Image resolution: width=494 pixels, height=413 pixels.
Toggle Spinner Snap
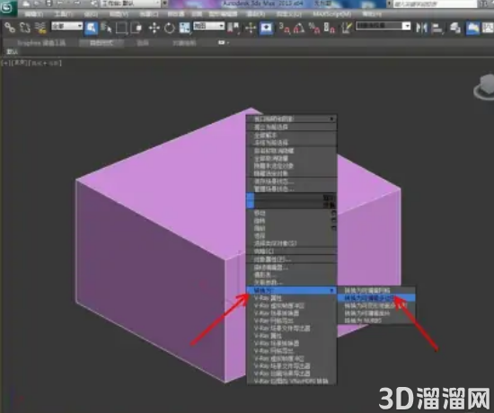click(x=330, y=28)
